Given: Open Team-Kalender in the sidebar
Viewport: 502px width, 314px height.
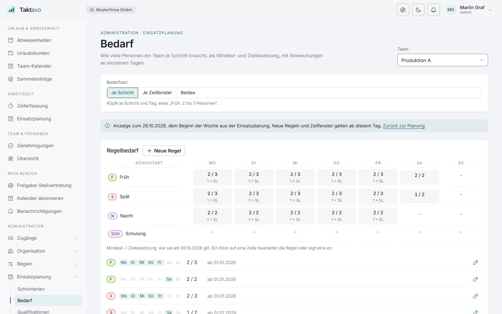Looking at the screenshot, I should coord(43,66).
